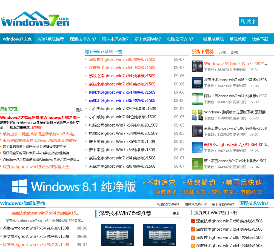
Task: Open the 软件下载 nav item
Action: (260, 39)
